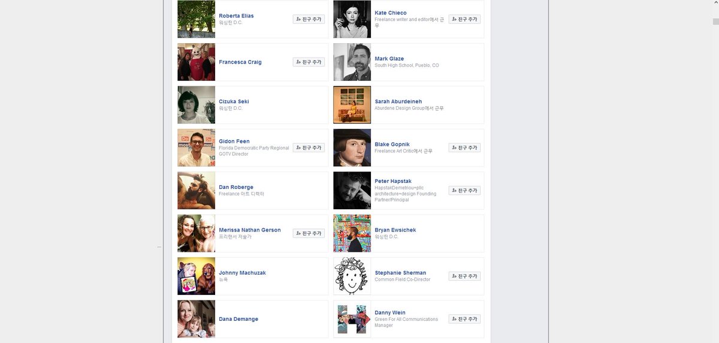
Task: Click Blake Gopnik's portrait painting thumbnail
Action: click(352, 148)
